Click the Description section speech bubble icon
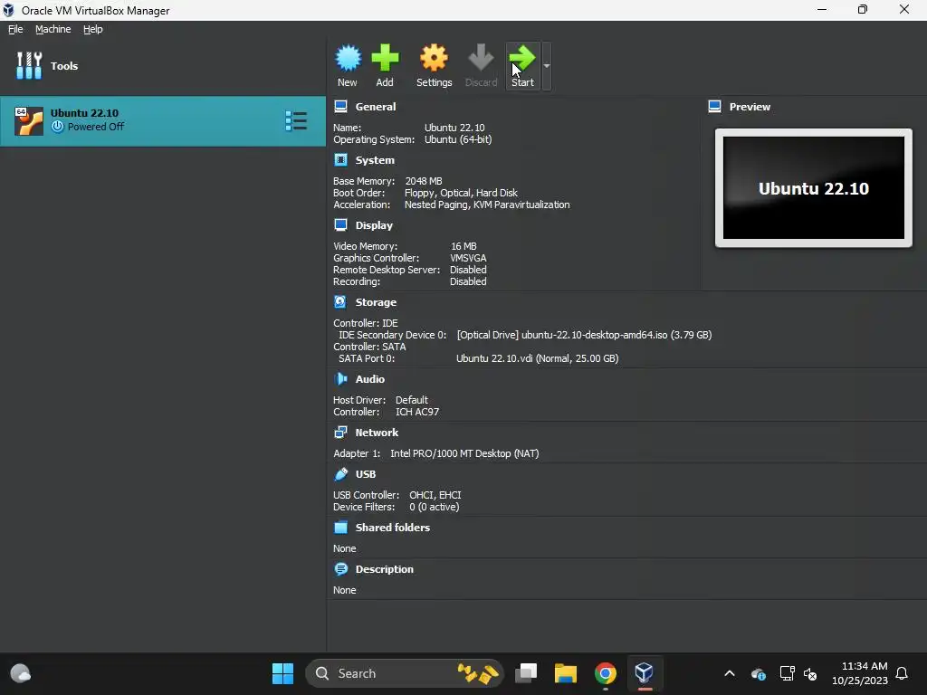Screen dimensions: 927x695 [x=340, y=568]
